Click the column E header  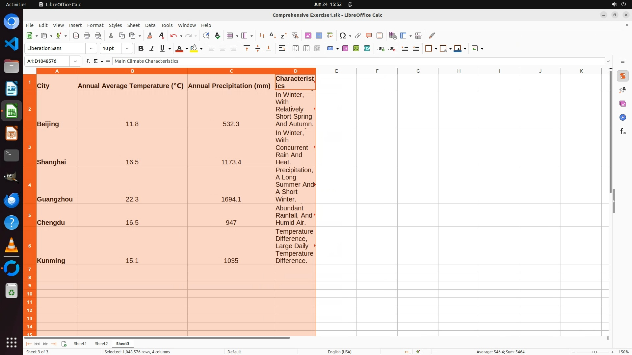click(336, 71)
